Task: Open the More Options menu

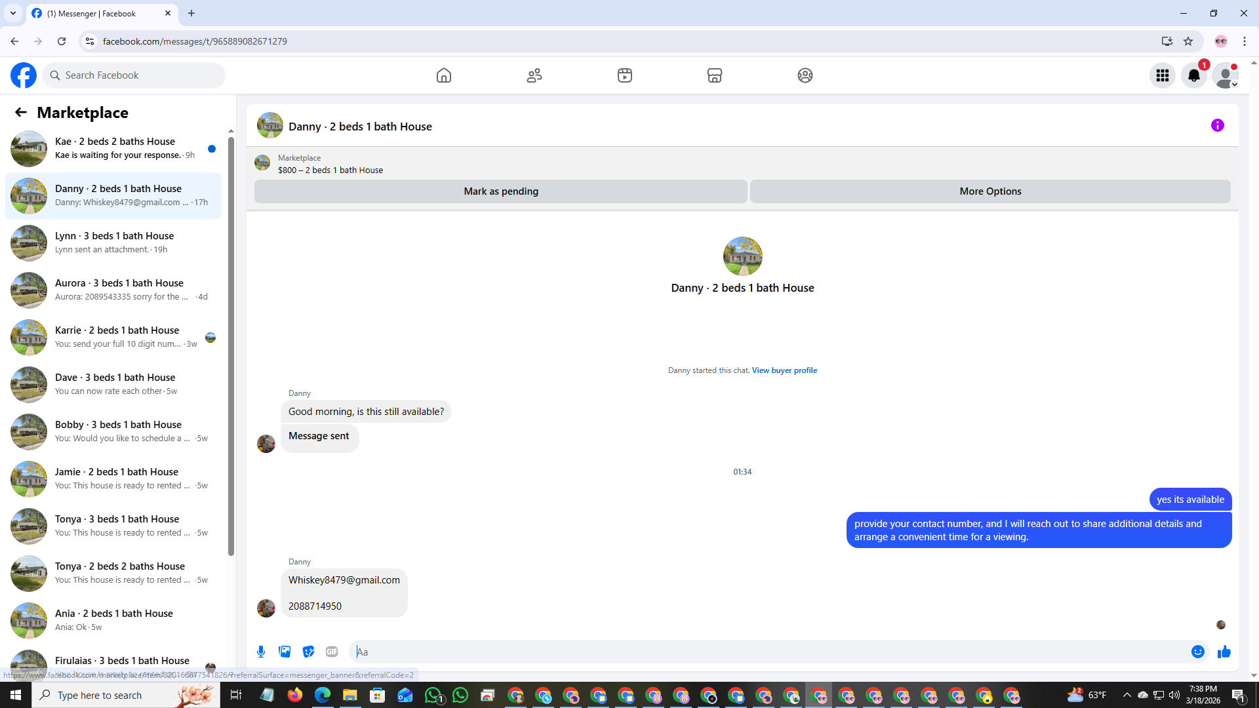Action: 989,191
